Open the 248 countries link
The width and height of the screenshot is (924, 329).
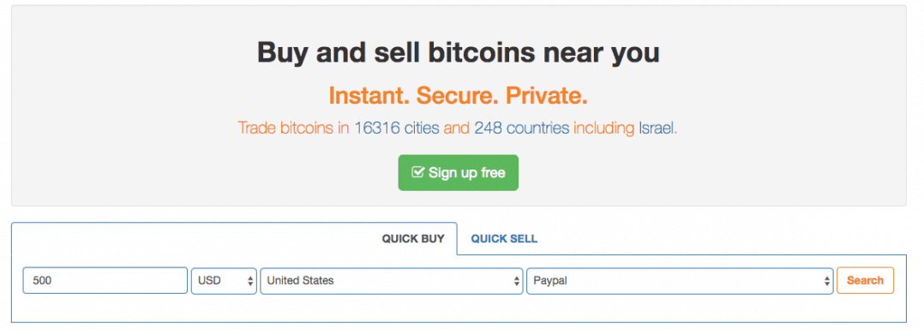coord(522,128)
